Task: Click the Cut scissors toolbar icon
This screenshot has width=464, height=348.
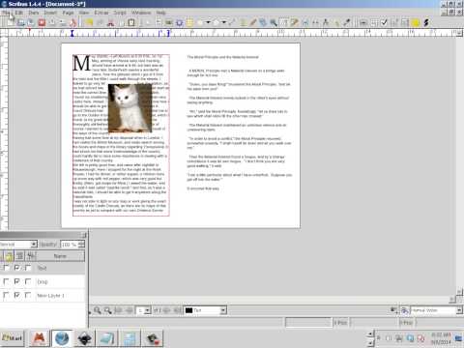Action: (110, 22)
